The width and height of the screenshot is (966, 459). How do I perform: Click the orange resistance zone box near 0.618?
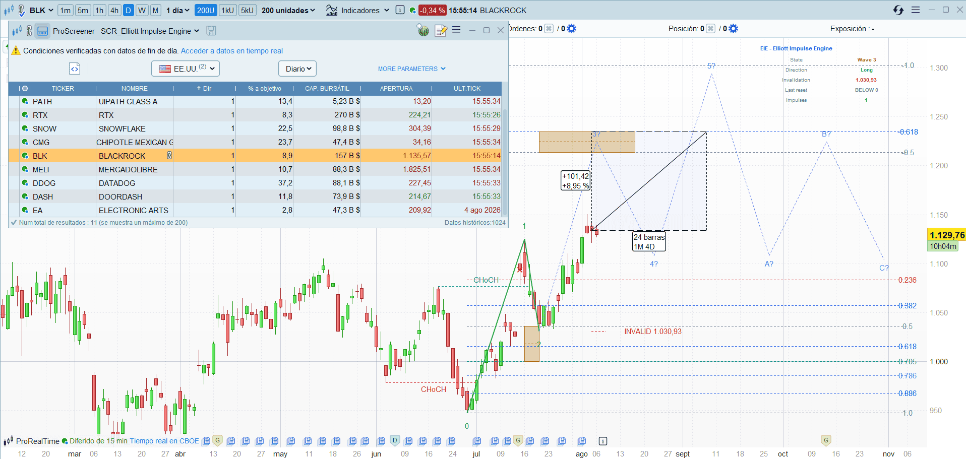587,142
